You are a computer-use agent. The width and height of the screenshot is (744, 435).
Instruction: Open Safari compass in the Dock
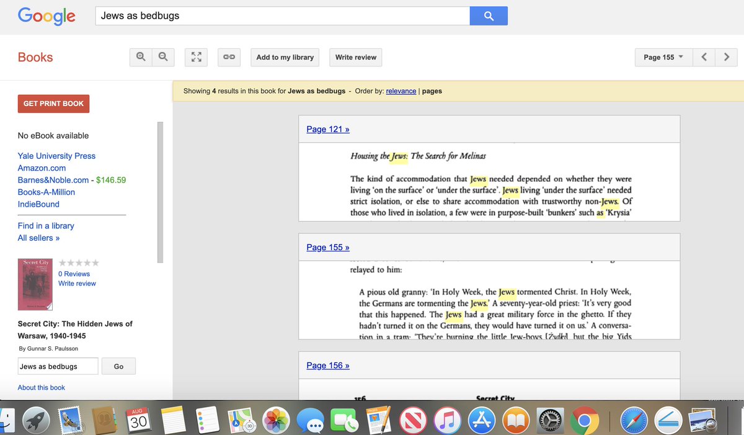(634, 421)
